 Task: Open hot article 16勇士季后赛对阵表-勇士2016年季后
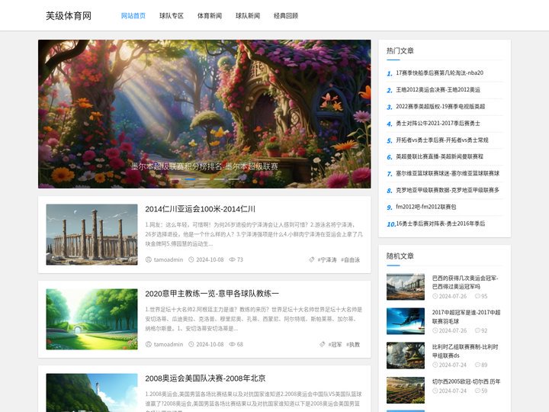point(441,224)
